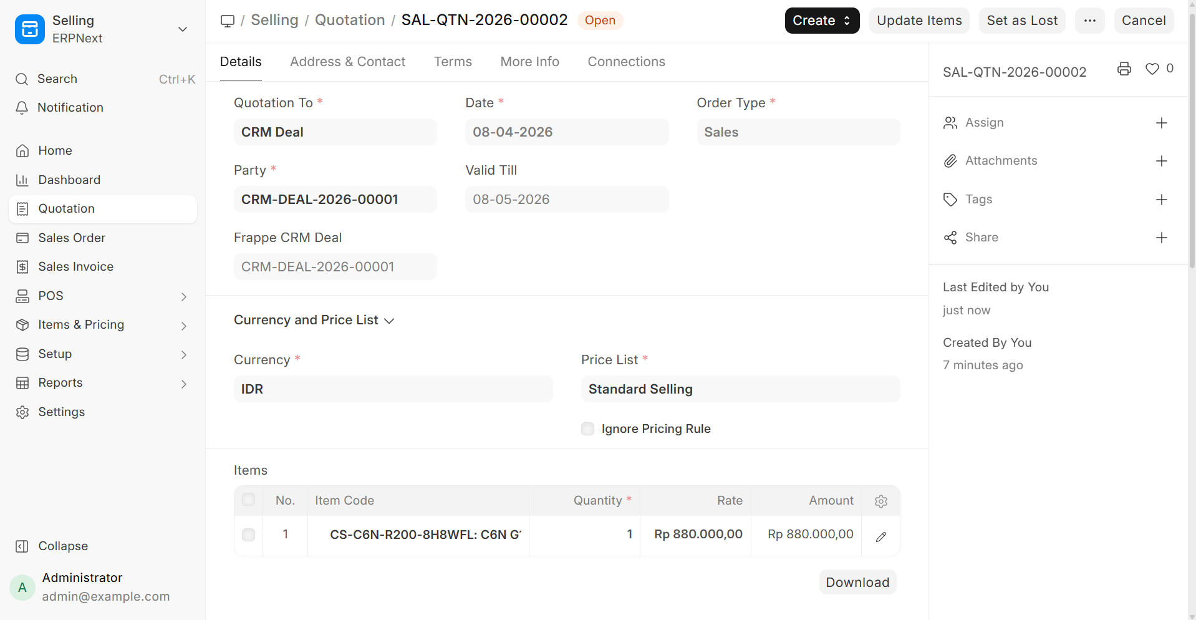Edit item row with pencil icon

(880, 536)
